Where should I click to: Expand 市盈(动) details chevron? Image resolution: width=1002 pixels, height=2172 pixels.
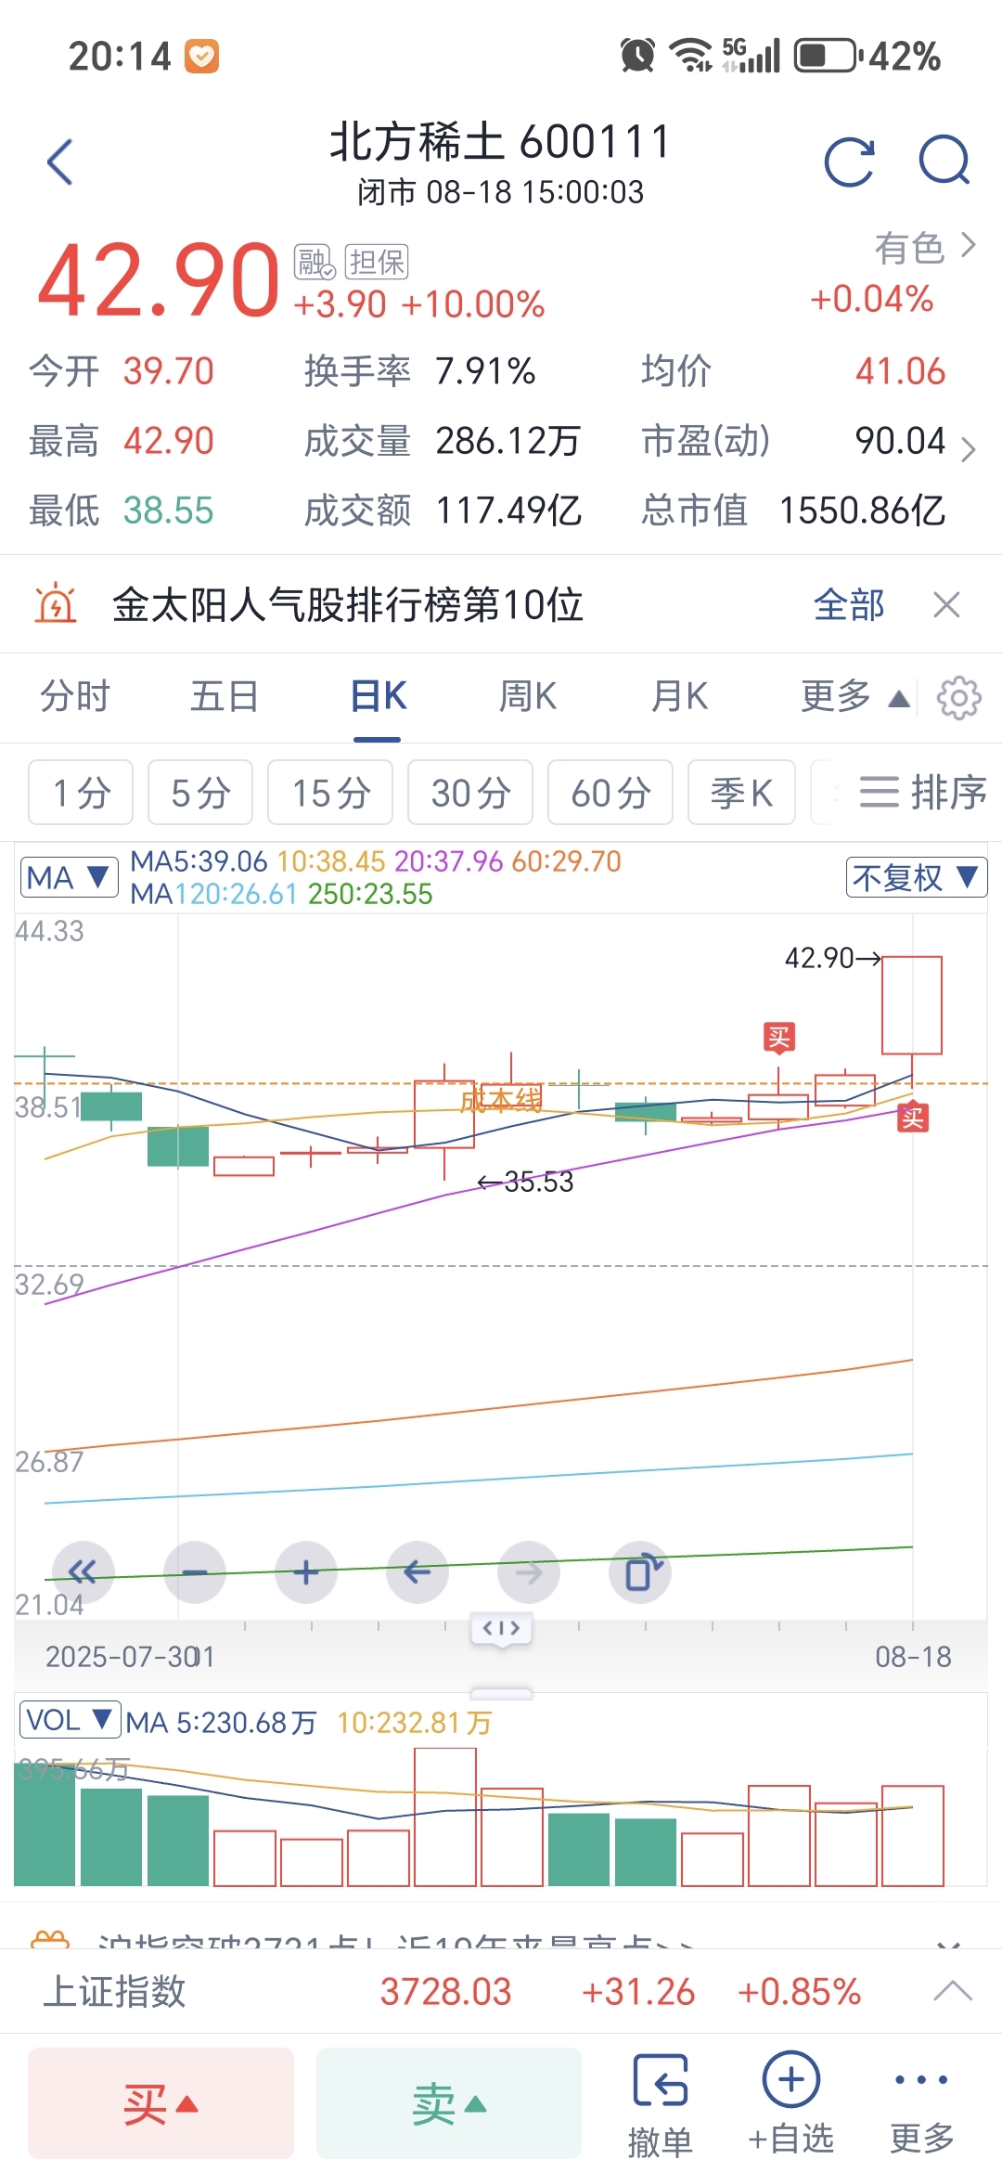(x=969, y=449)
